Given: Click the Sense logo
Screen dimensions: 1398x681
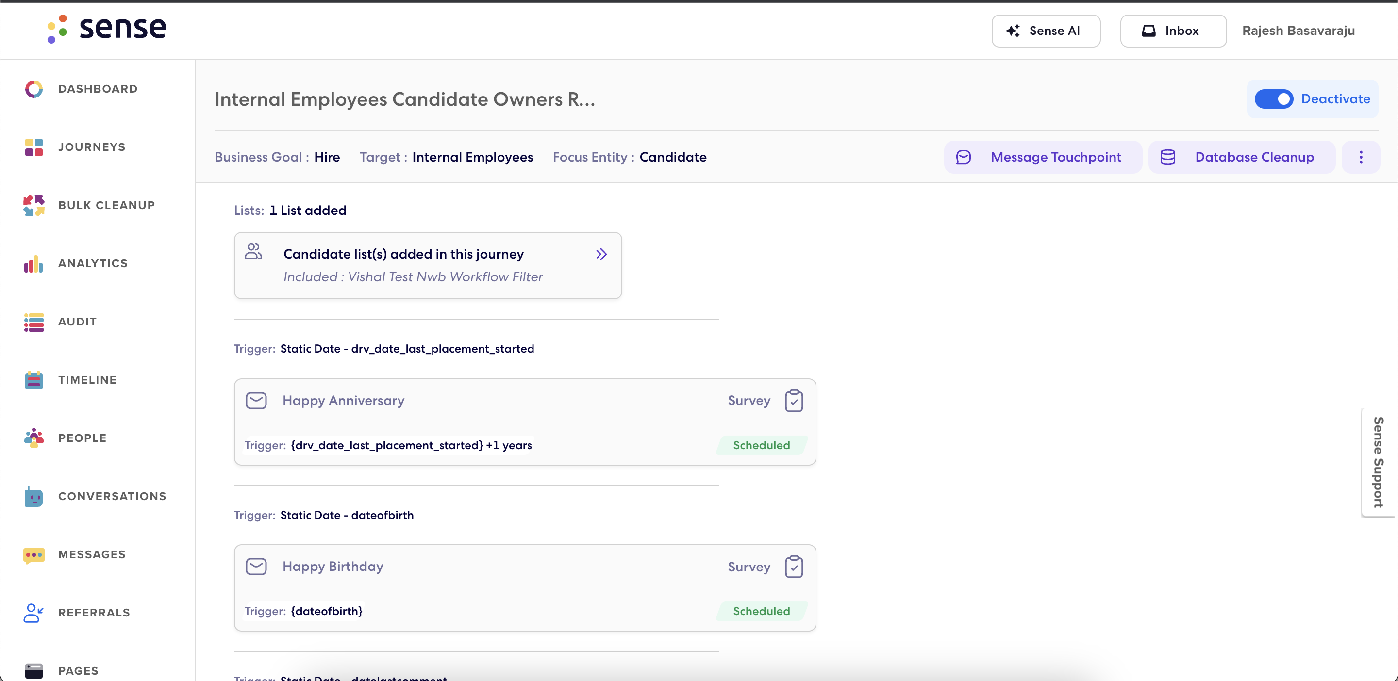Looking at the screenshot, I should click(x=106, y=28).
